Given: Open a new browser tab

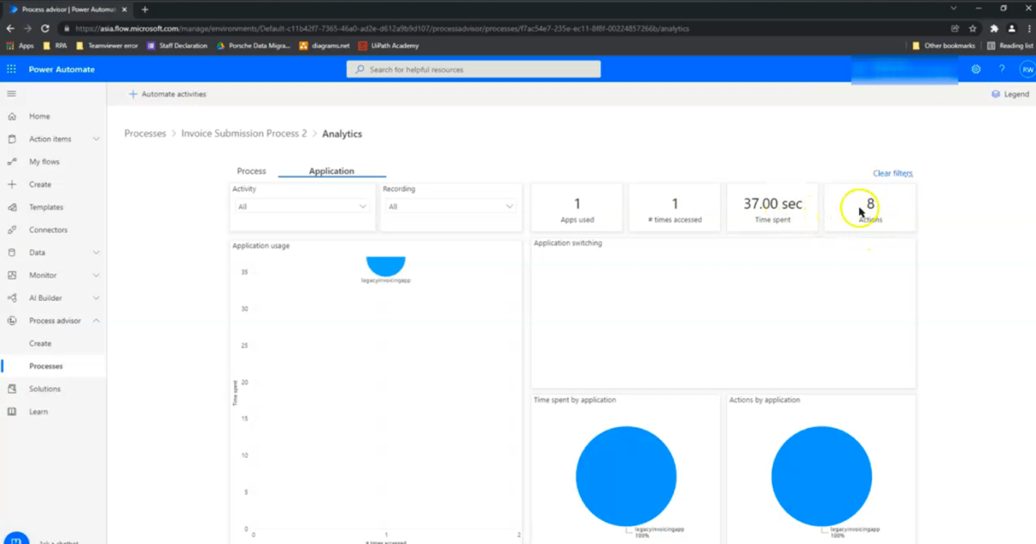Looking at the screenshot, I should coord(144,9).
